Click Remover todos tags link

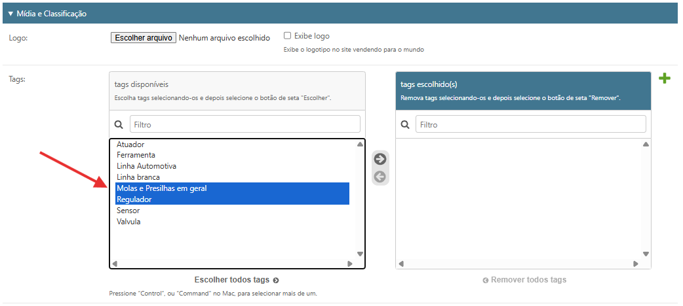point(524,280)
